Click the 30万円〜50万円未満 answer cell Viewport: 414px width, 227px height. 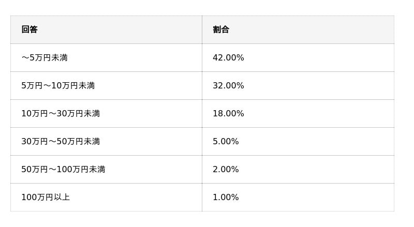pos(61,142)
